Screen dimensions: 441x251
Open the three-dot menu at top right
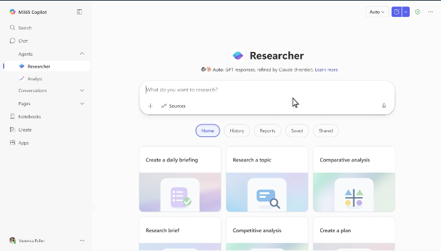pos(430,12)
